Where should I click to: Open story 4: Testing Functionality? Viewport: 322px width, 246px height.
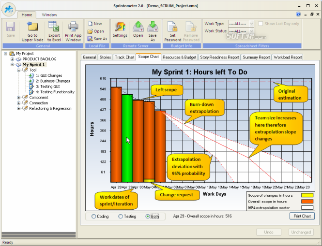[x=55, y=92]
